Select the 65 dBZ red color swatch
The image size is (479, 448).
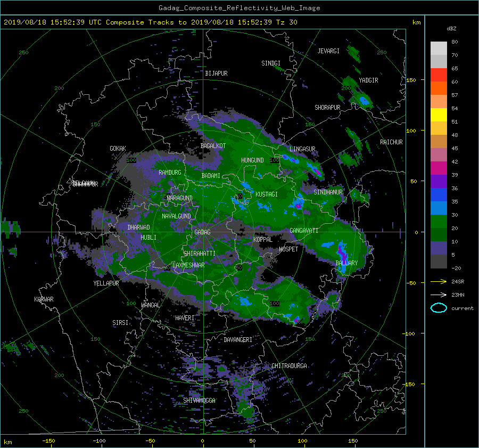click(439, 75)
